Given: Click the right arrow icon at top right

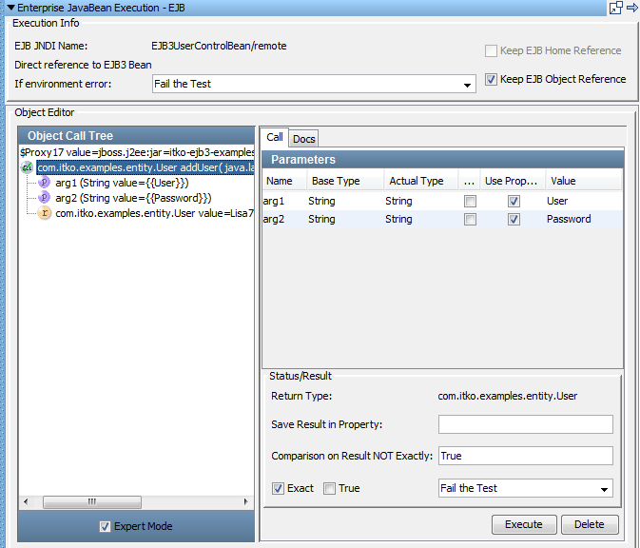Looking at the screenshot, I should tap(632, 8).
